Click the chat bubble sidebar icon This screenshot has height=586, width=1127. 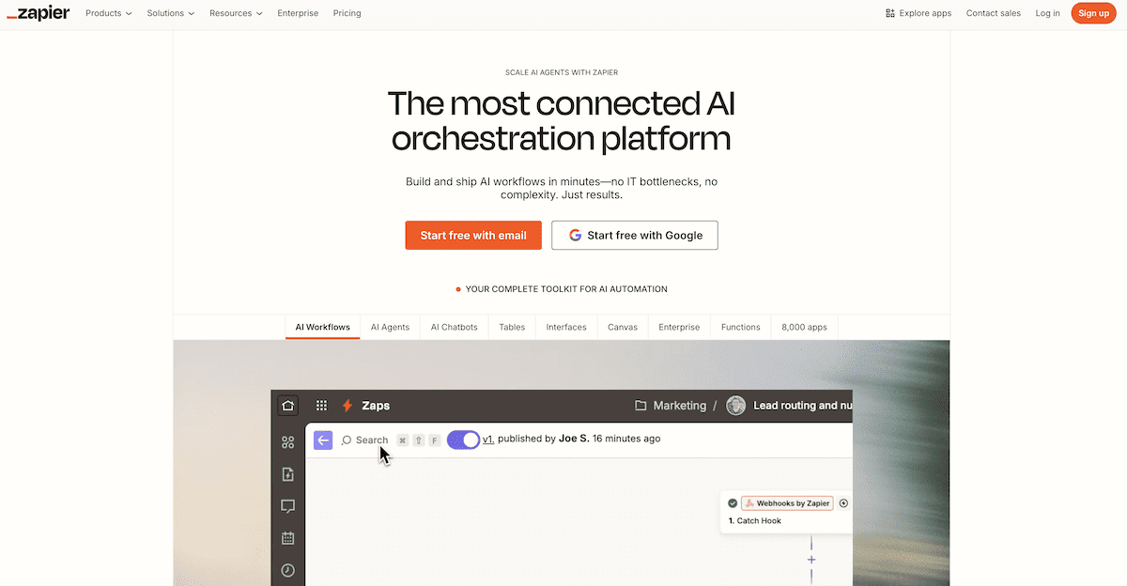coord(288,506)
